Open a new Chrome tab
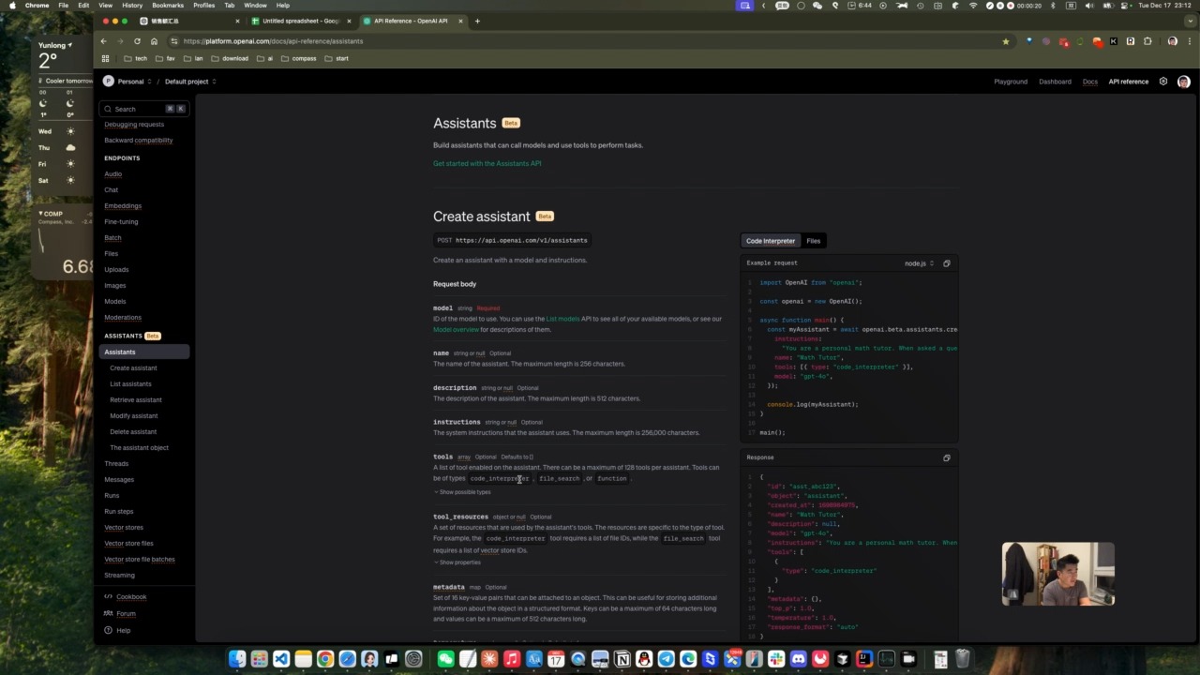 point(477,21)
